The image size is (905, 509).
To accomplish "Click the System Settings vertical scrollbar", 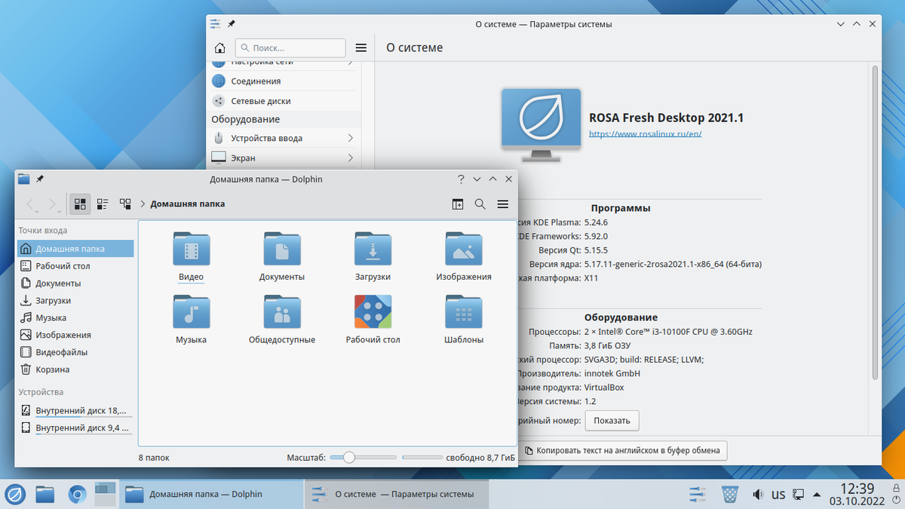I will click(x=875, y=222).
